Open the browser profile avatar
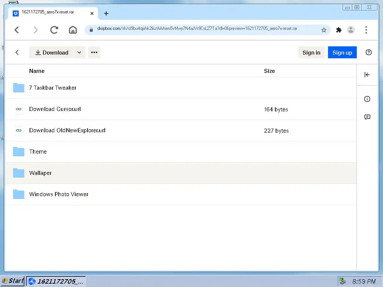Image resolution: width=383 pixels, height=287 pixels. 351,30
